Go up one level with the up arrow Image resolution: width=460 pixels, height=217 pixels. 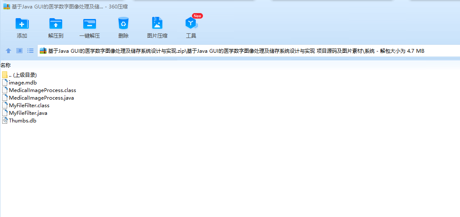(8, 51)
